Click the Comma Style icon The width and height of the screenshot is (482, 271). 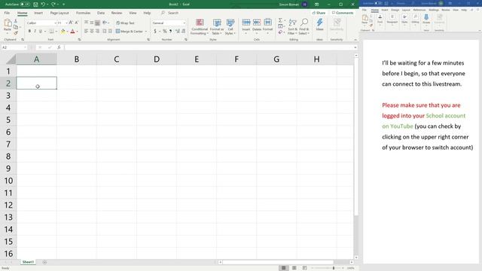click(x=171, y=31)
